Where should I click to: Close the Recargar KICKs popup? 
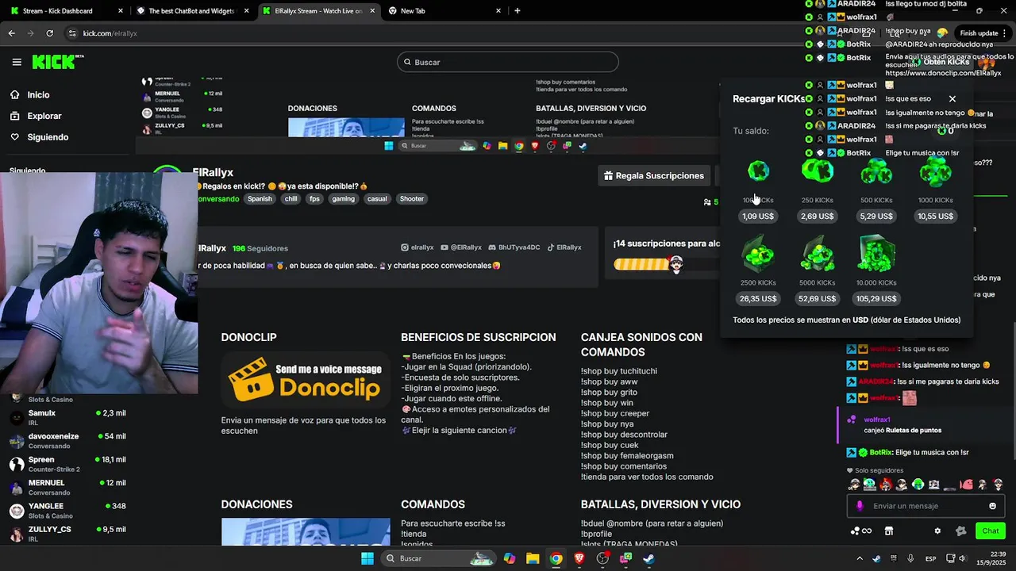[952, 99]
